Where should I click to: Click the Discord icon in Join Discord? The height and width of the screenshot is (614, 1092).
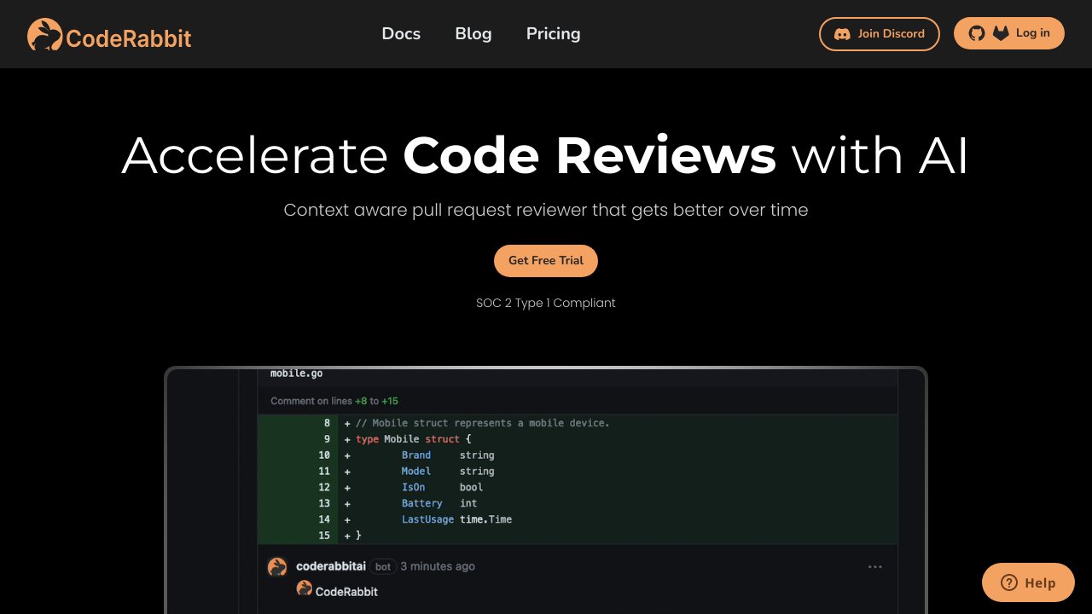[x=842, y=34]
